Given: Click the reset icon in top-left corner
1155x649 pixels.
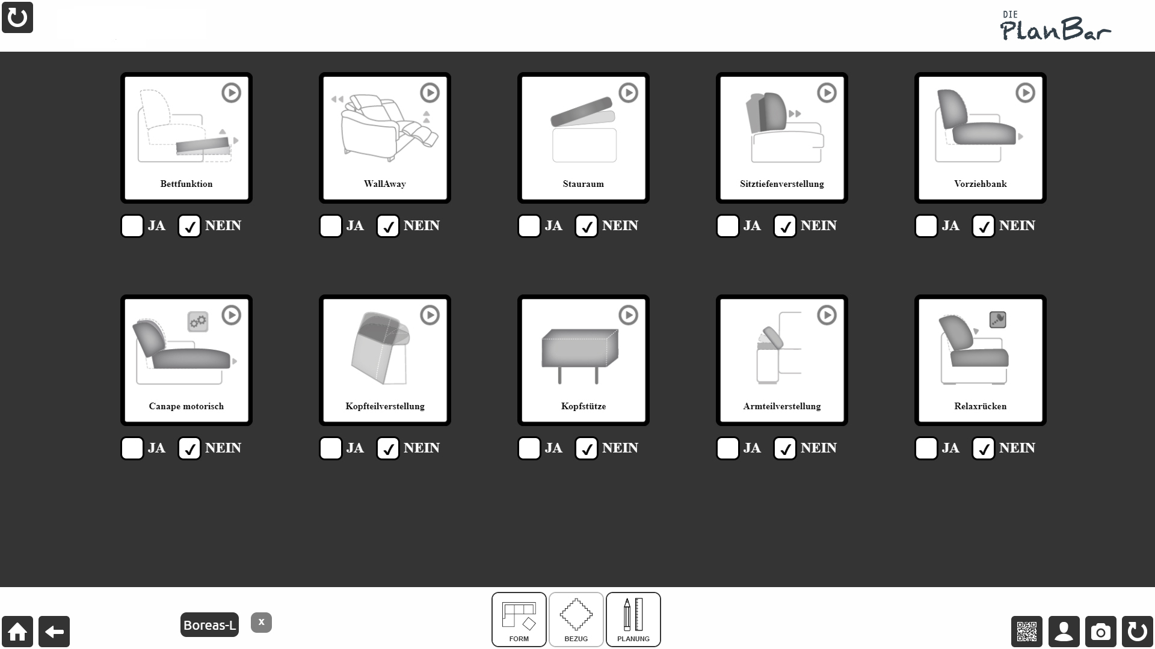Looking at the screenshot, I should click(17, 17).
